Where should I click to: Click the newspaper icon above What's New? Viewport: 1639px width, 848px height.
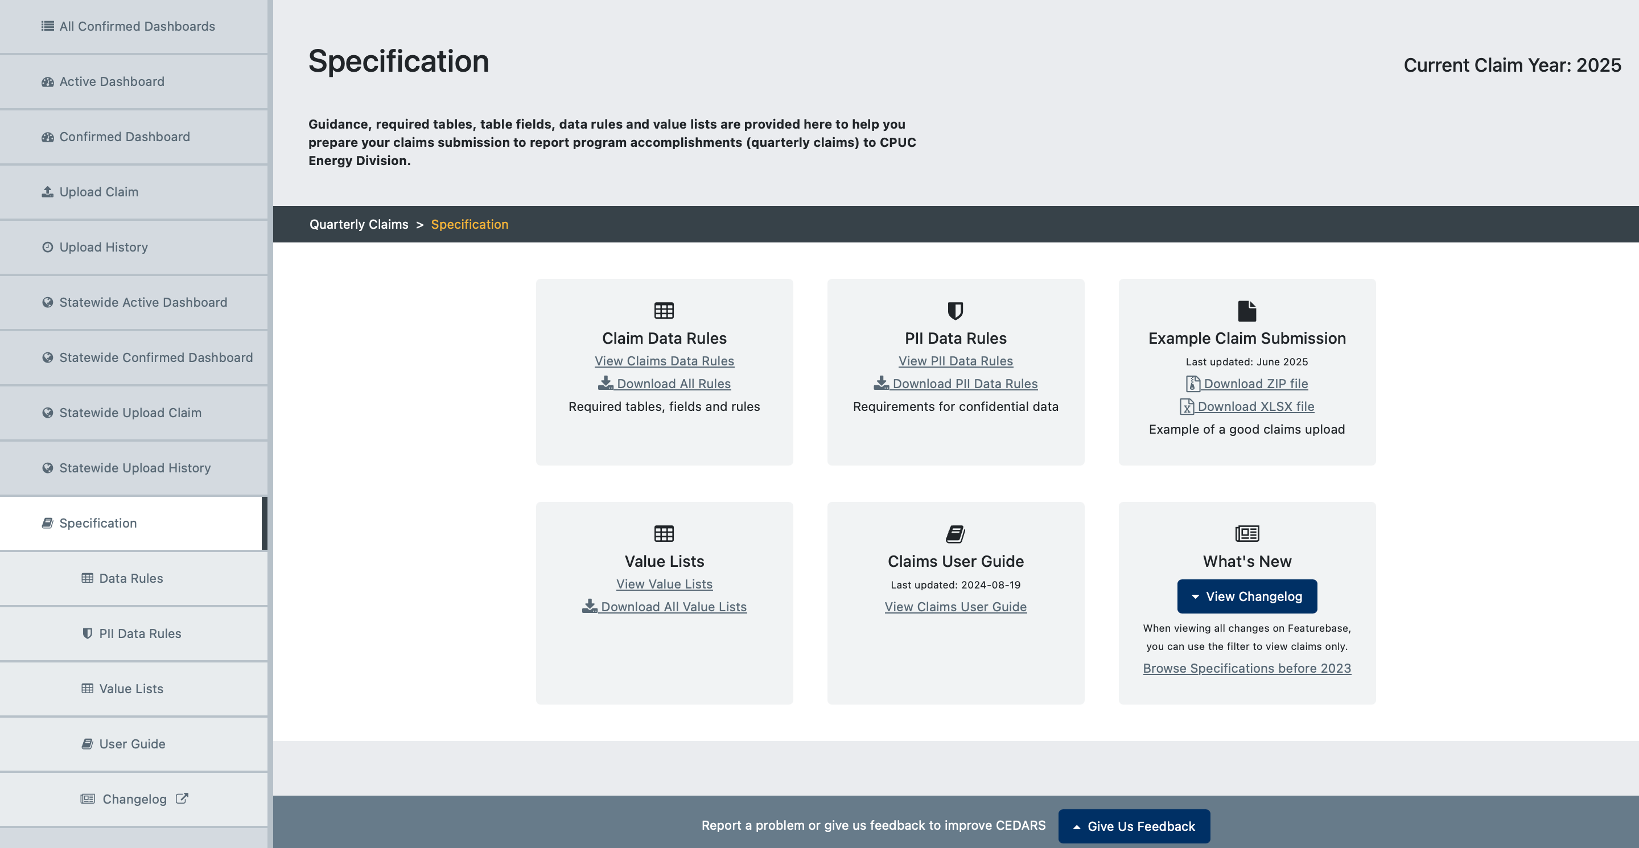pyautogui.click(x=1246, y=534)
